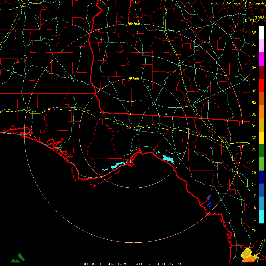Image resolution: width=266 pixels, height=266 pixels.
Task: Click the navy blue diamond-shaped echo
Action: 210,205
